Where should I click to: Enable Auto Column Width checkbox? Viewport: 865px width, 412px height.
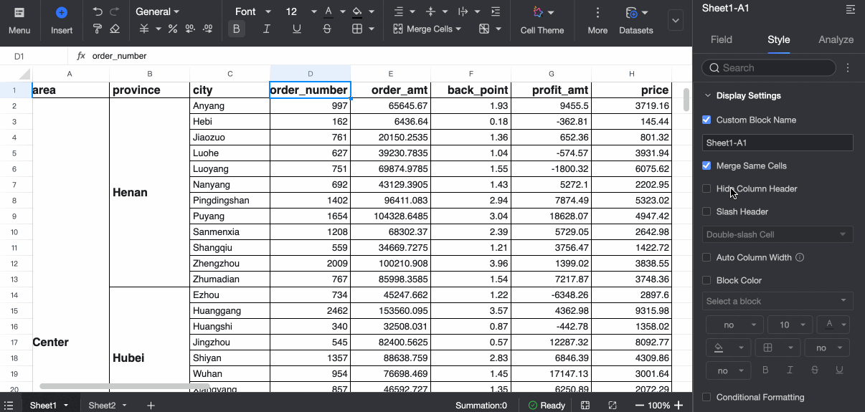(706, 257)
